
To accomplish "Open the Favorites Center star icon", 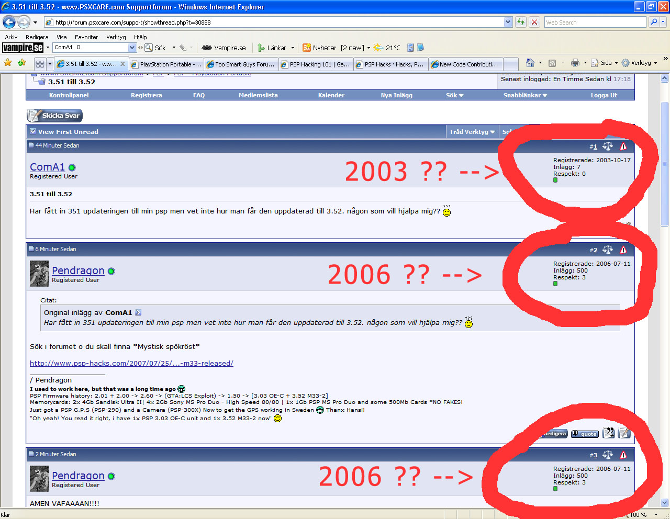I will point(8,63).
